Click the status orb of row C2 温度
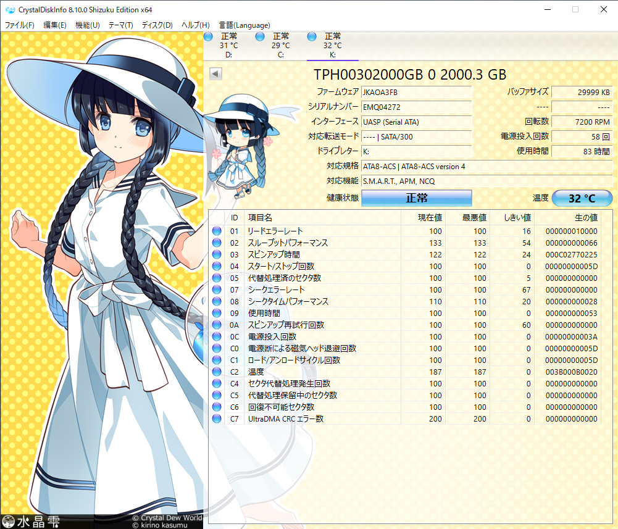Screen dimensions: 618x529 pyautogui.click(x=217, y=372)
